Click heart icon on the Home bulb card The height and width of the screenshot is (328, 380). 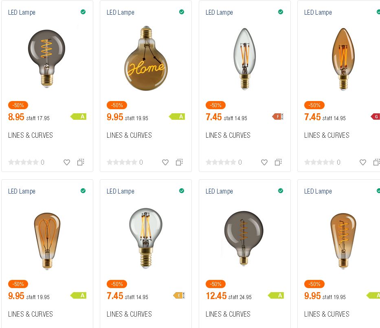pyautogui.click(x=165, y=162)
